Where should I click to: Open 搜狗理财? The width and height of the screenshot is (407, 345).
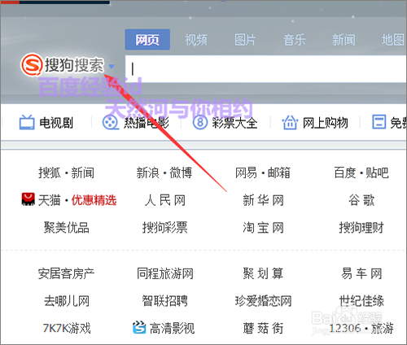pyautogui.click(x=361, y=227)
